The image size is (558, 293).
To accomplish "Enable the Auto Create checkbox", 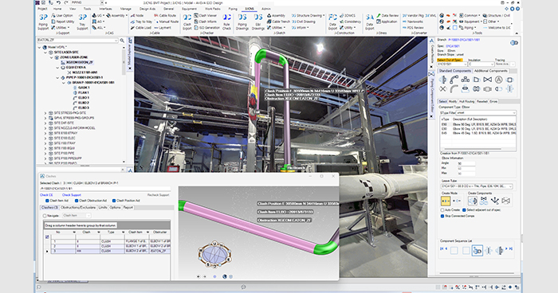I will 442,210.
